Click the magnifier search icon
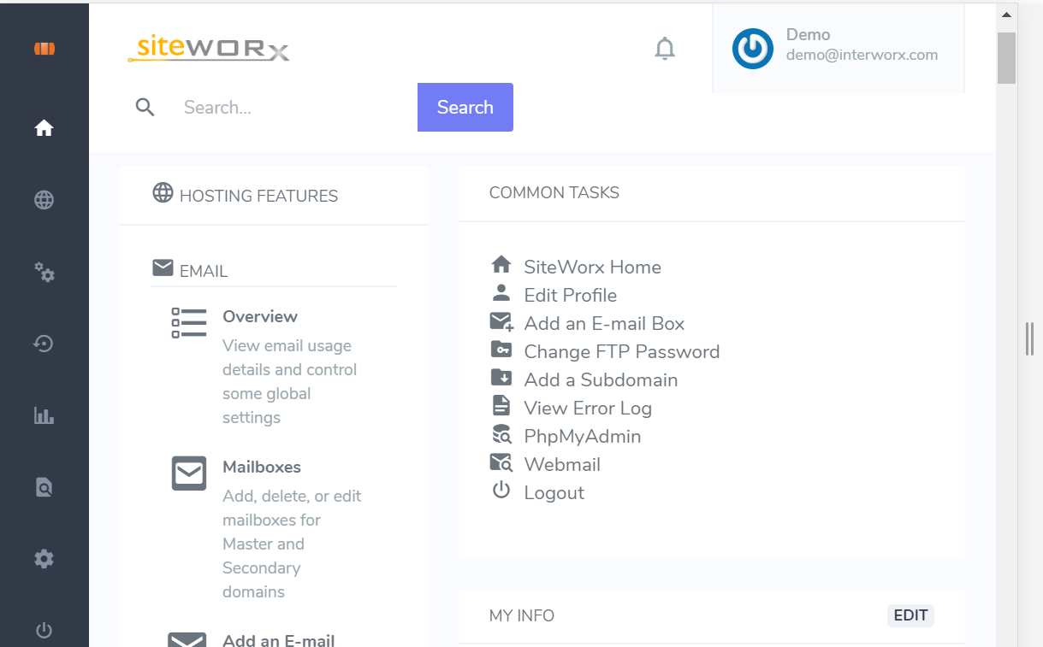This screenshot has height=647, width=1043. 145,107
